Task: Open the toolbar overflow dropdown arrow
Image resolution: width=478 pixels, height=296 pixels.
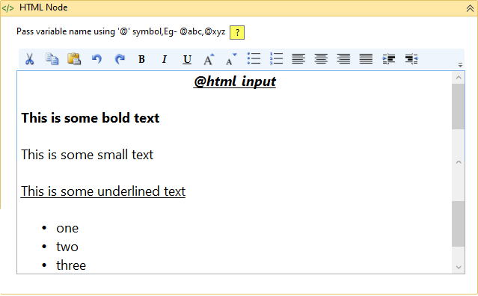Action: click(460, 65)
